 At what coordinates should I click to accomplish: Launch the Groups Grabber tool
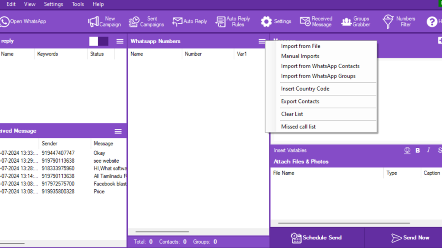(x=356, y=22)
